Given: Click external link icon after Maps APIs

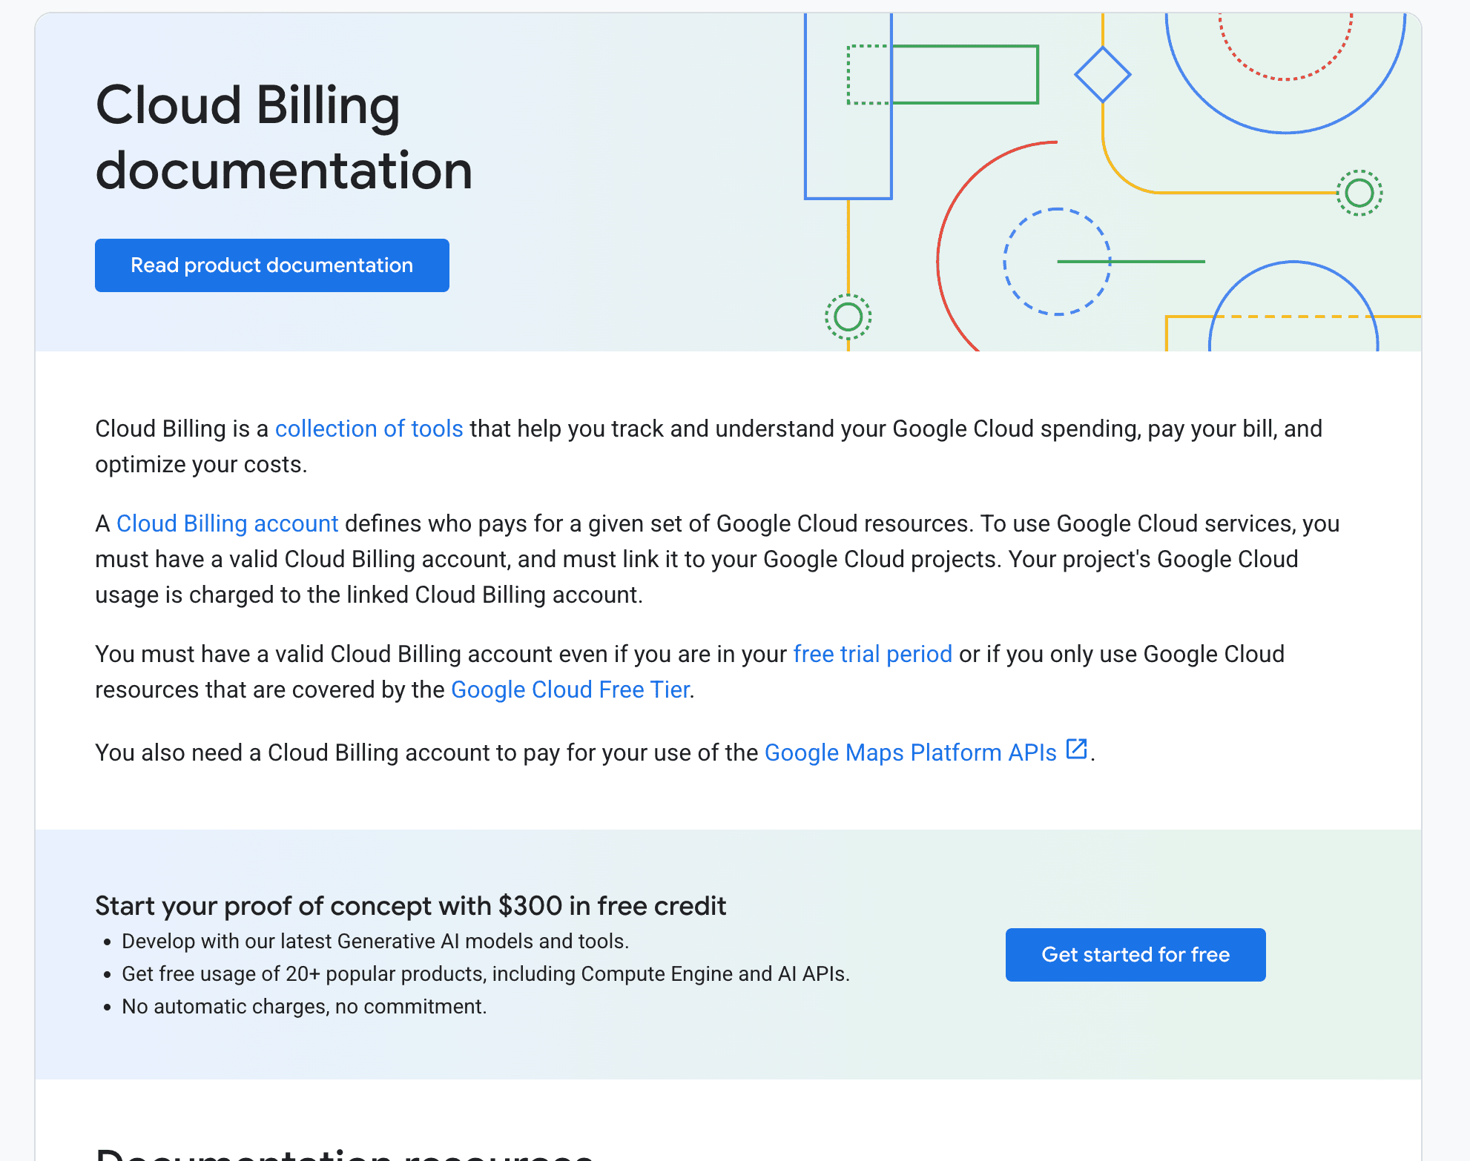Looking at the screenshot, I should pos(1076,749).
